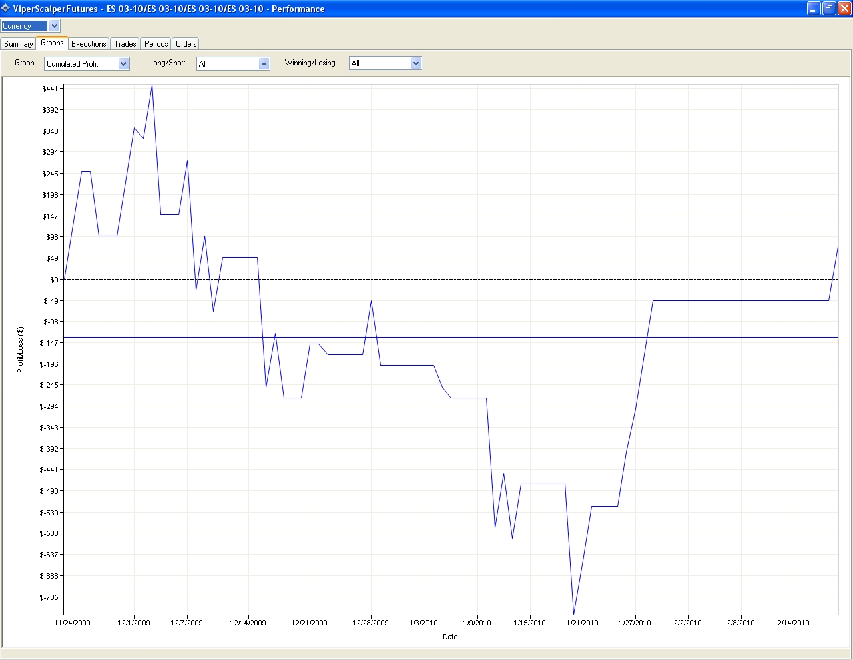Click the $-588 y-axis label
The width and height of the screenshot is (853, 660).
49,533
